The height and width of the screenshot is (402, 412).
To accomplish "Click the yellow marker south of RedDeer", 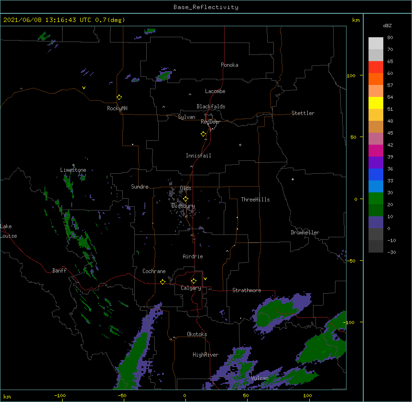I will click(203, 134).
